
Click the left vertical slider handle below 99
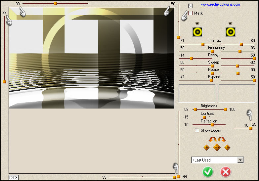click(x=4, y=82)
